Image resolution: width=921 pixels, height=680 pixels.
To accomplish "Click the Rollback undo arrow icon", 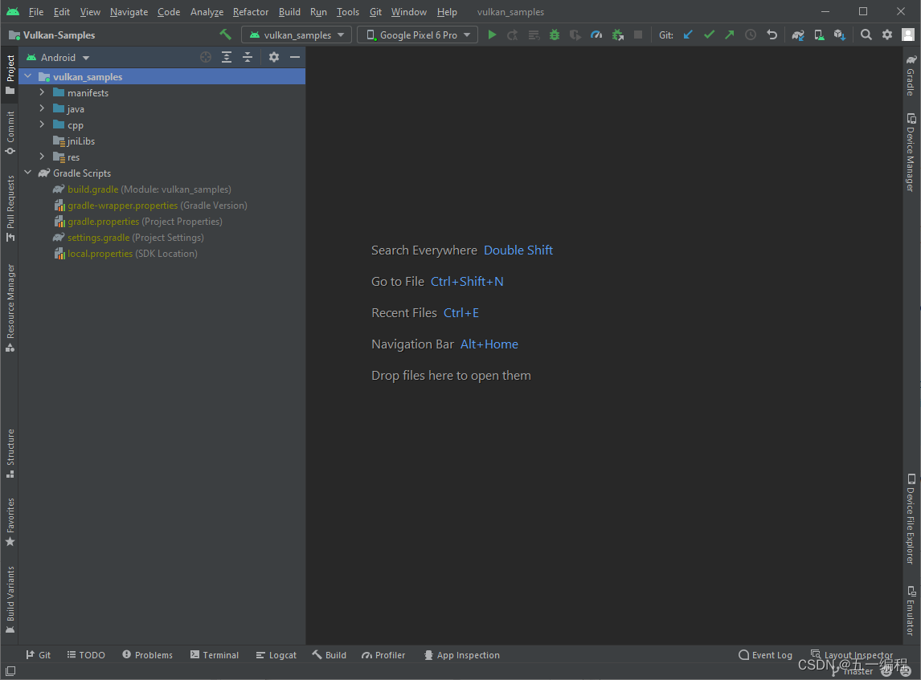I will pyautogui.click(x=772, y=35).
